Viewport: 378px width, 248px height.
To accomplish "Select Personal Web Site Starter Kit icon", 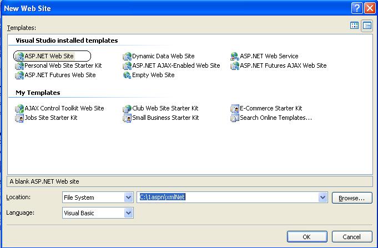I will (19, 65).
